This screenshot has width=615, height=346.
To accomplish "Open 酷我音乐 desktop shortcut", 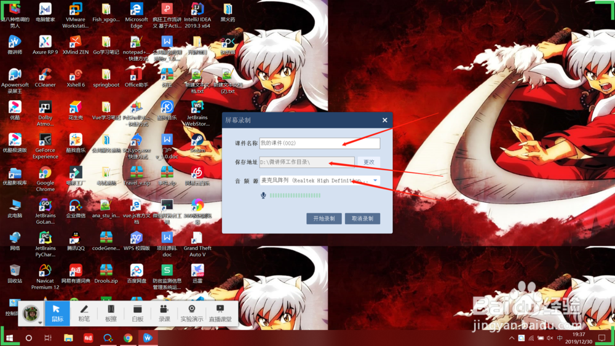I will coord(75,143).
